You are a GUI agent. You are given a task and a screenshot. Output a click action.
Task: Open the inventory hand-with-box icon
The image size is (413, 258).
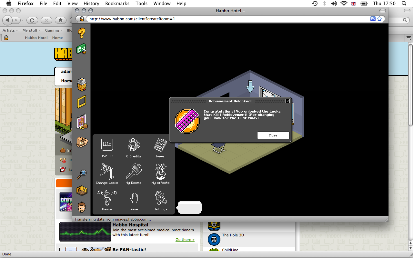click(x=82, y=142)
